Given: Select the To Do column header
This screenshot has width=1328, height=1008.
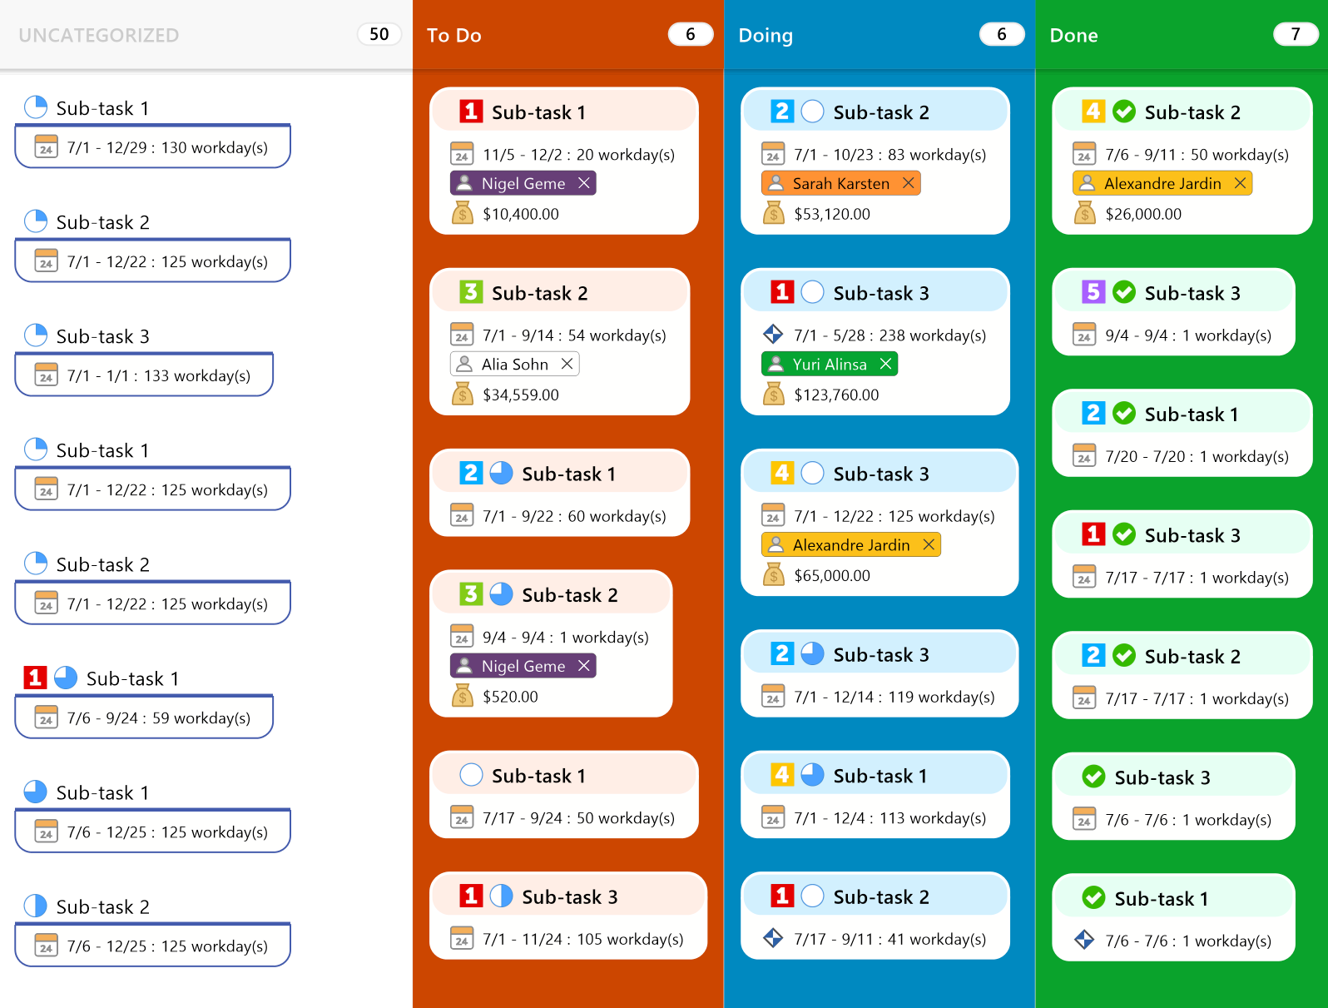Looking at the screenshot, I should 568,35.
